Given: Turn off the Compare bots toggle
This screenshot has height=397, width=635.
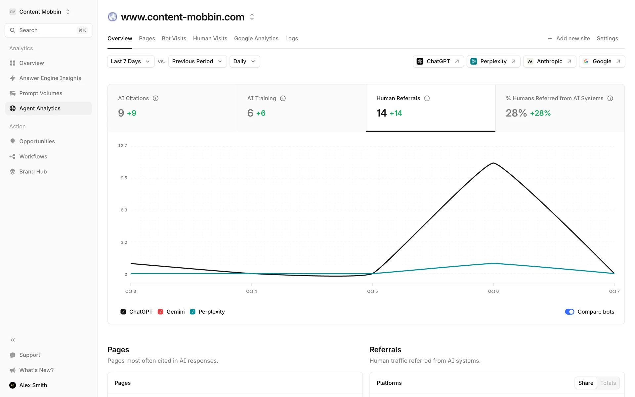Looking at the screenshot, I should tap(569, 312).
